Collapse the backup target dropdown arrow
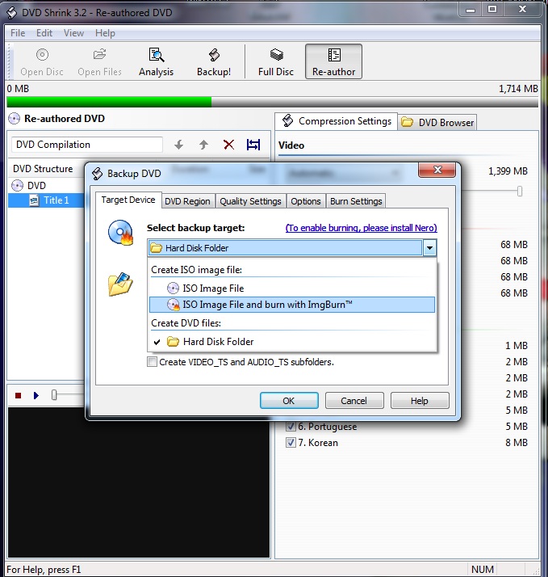 pos(429,248)
